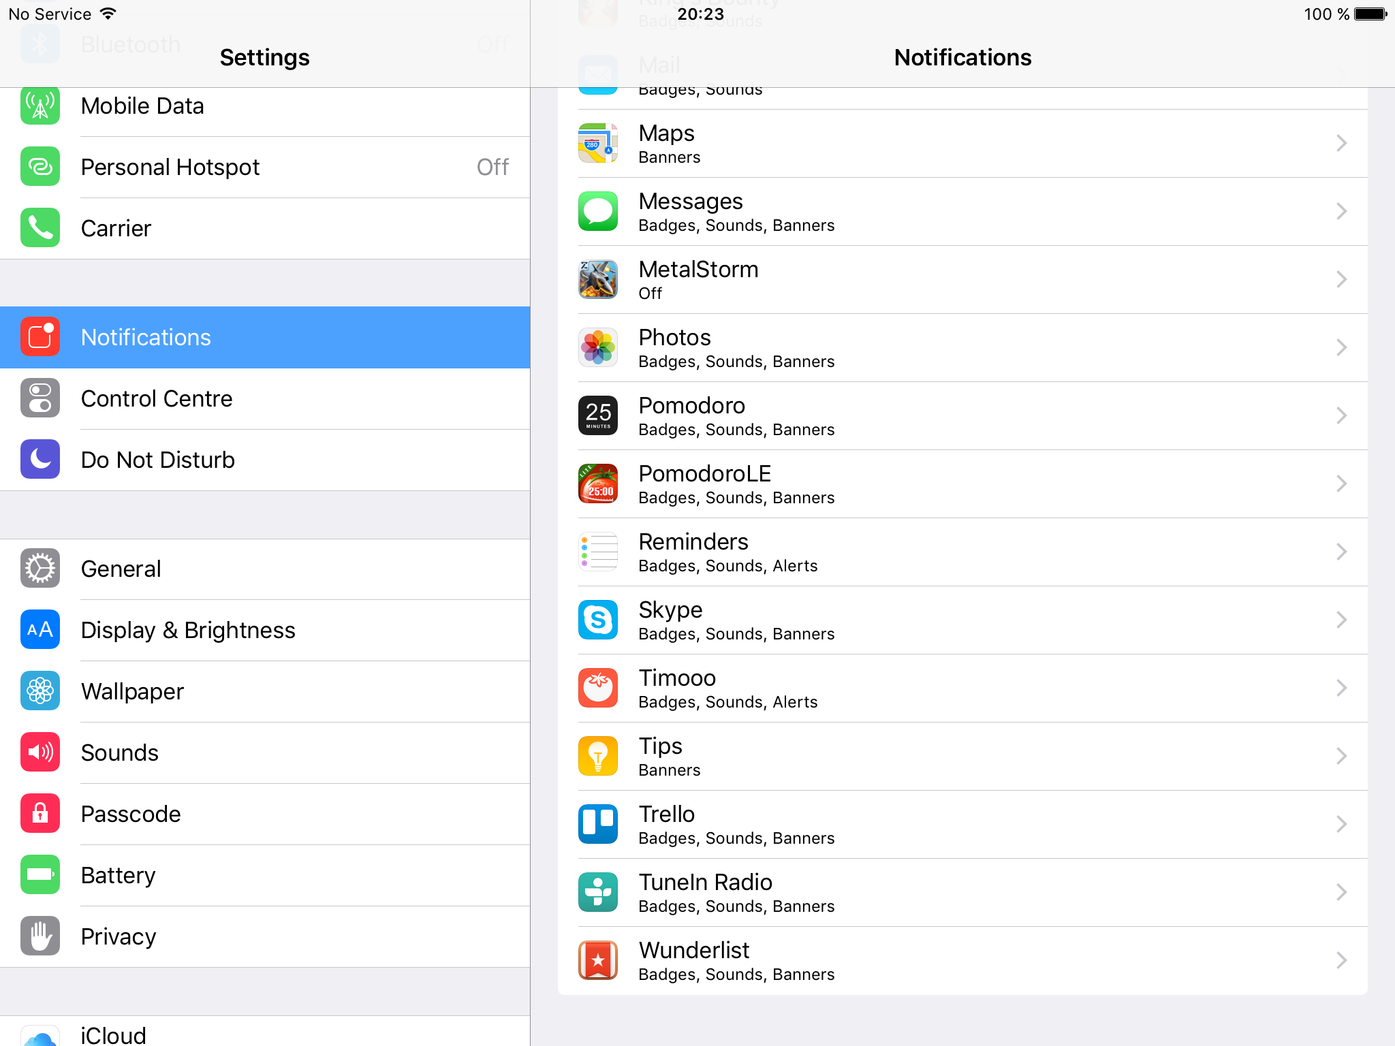1395x1046 pixels.
Task: Tap 'Badges, Sounds, Alerts' under Timooo
Action: tap(728, 702)
